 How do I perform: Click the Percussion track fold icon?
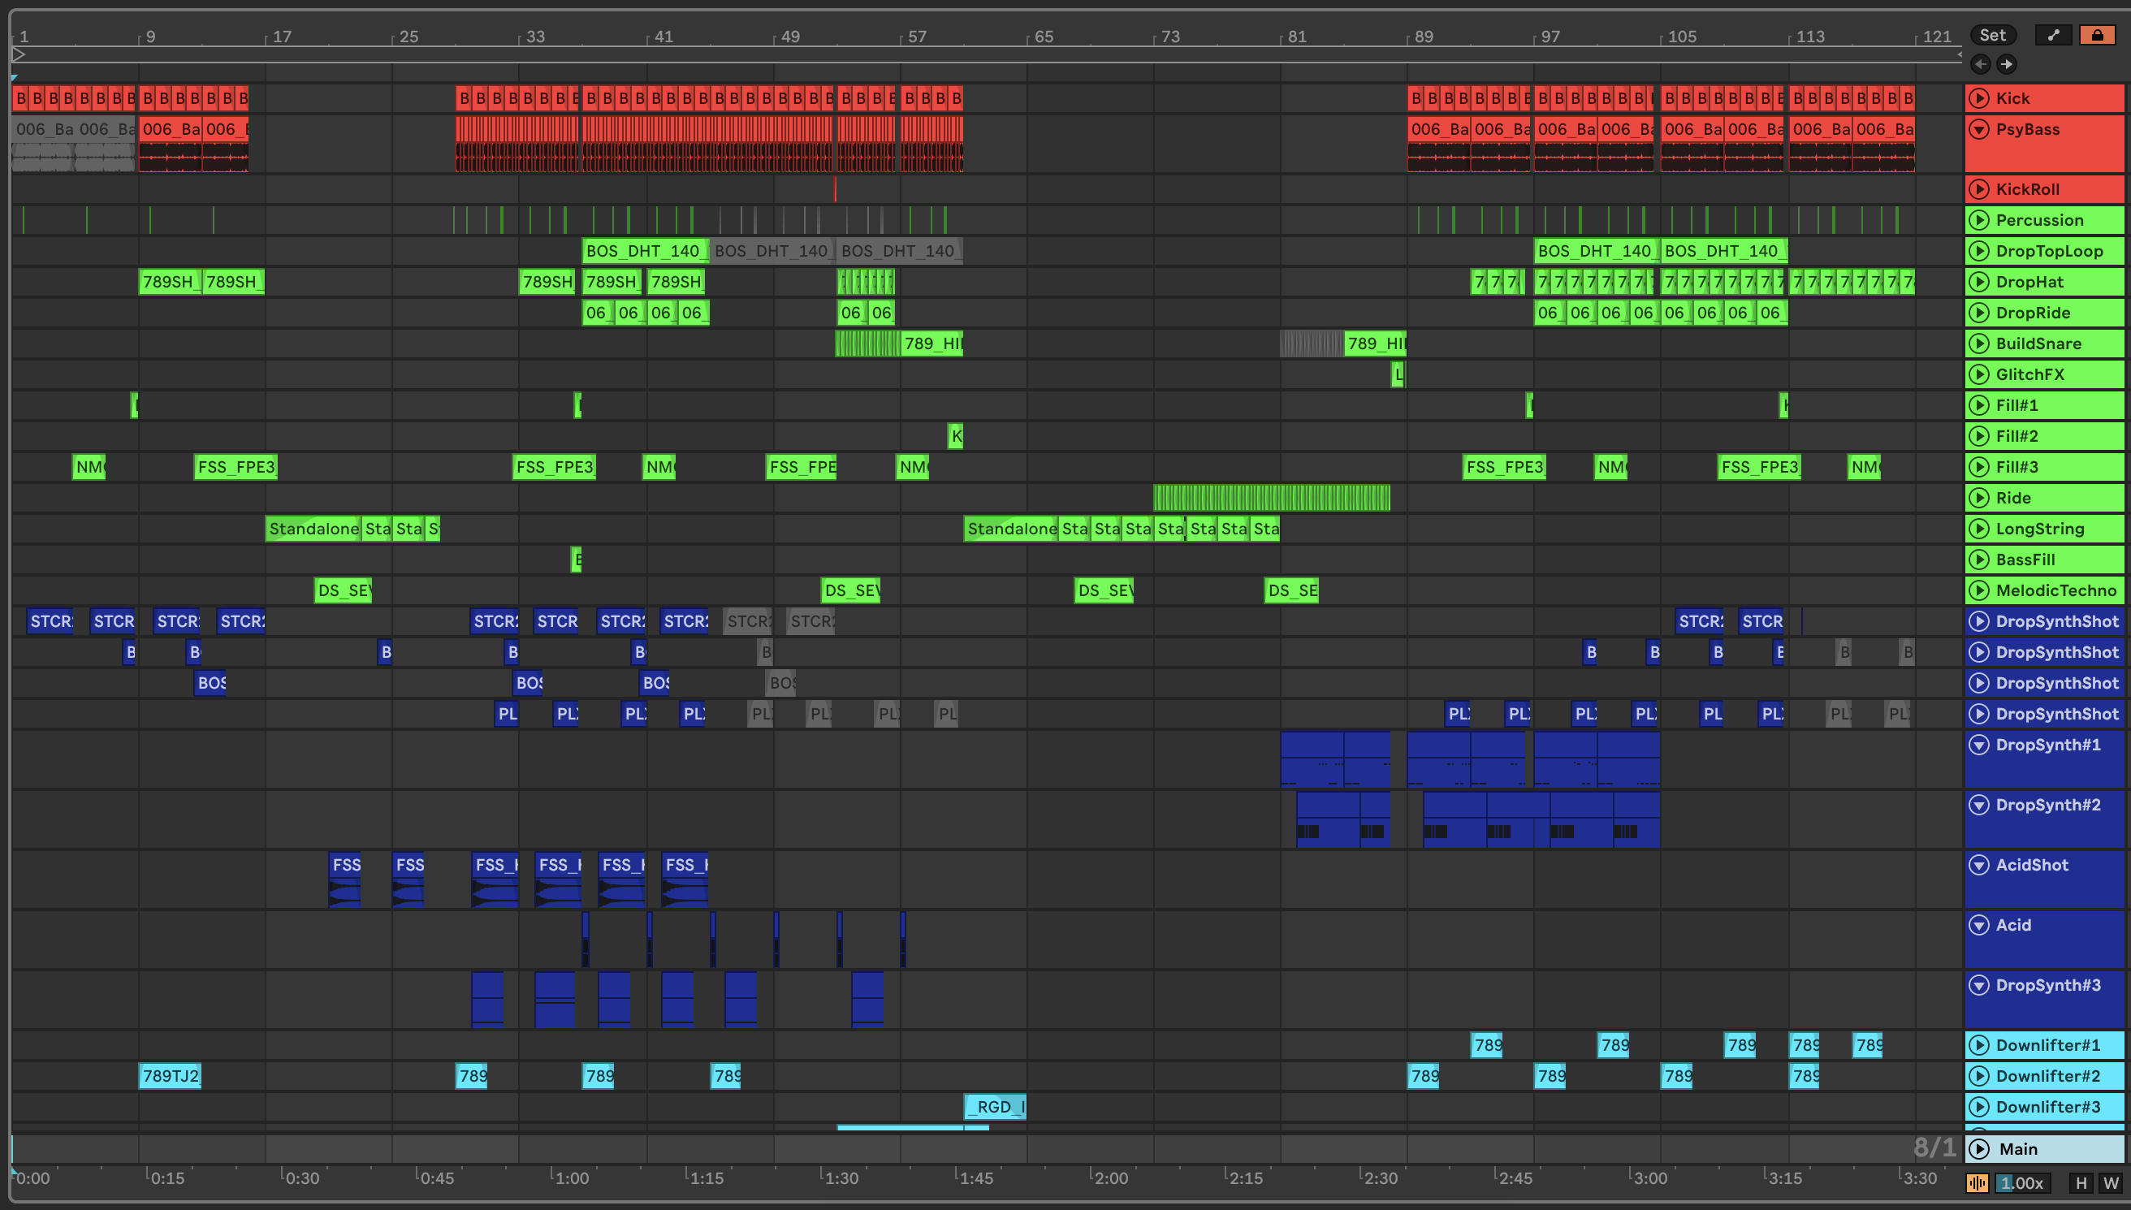(x=1980, y=220)
